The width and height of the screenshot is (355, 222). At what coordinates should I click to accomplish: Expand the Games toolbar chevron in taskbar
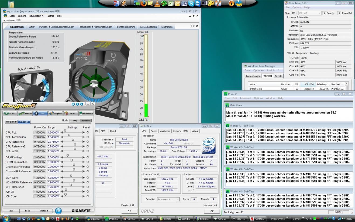[303, 218]
